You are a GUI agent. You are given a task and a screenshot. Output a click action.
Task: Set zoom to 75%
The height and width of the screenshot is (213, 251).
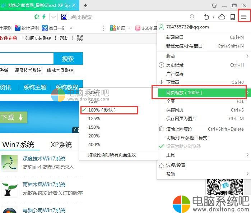118,101
